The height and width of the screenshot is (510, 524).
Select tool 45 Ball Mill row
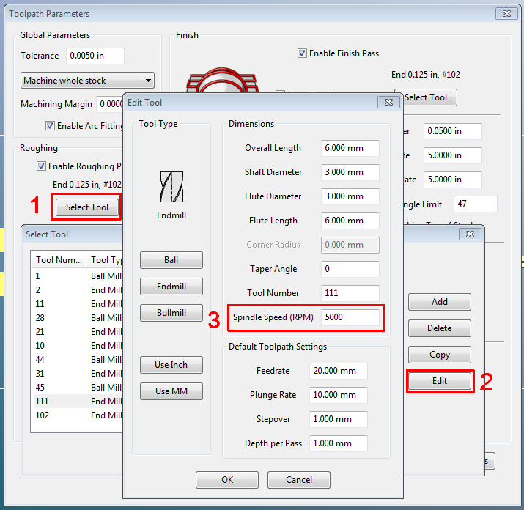click(78, 388)
